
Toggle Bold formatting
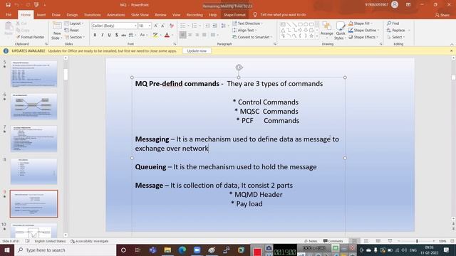[x=95, y=35]
